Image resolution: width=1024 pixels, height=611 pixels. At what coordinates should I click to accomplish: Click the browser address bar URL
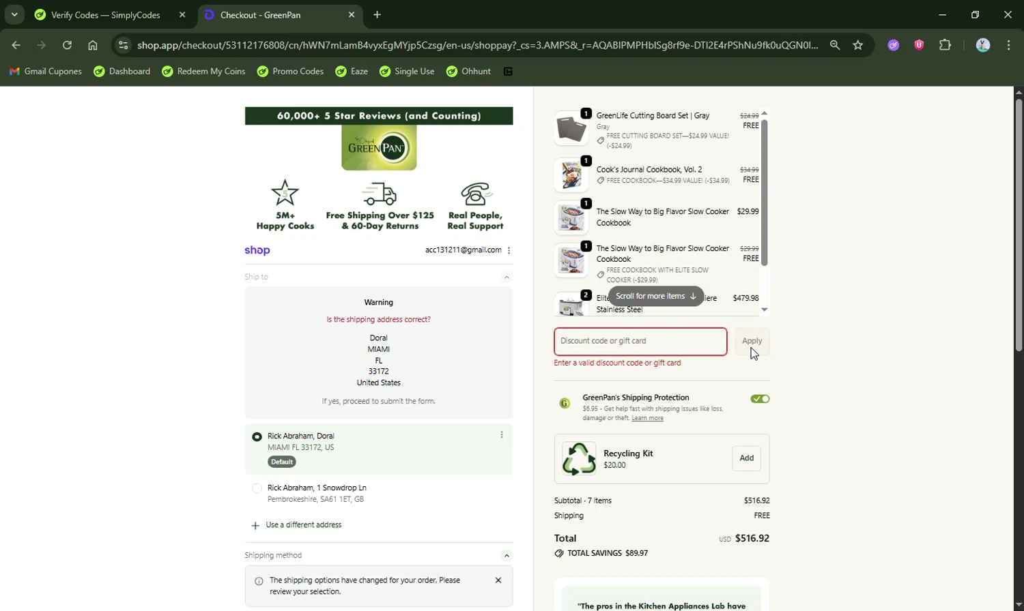pos(477,45)
